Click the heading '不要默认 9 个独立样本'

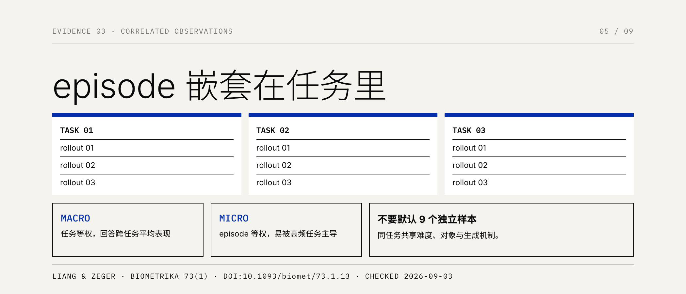(x=427, y=219)
